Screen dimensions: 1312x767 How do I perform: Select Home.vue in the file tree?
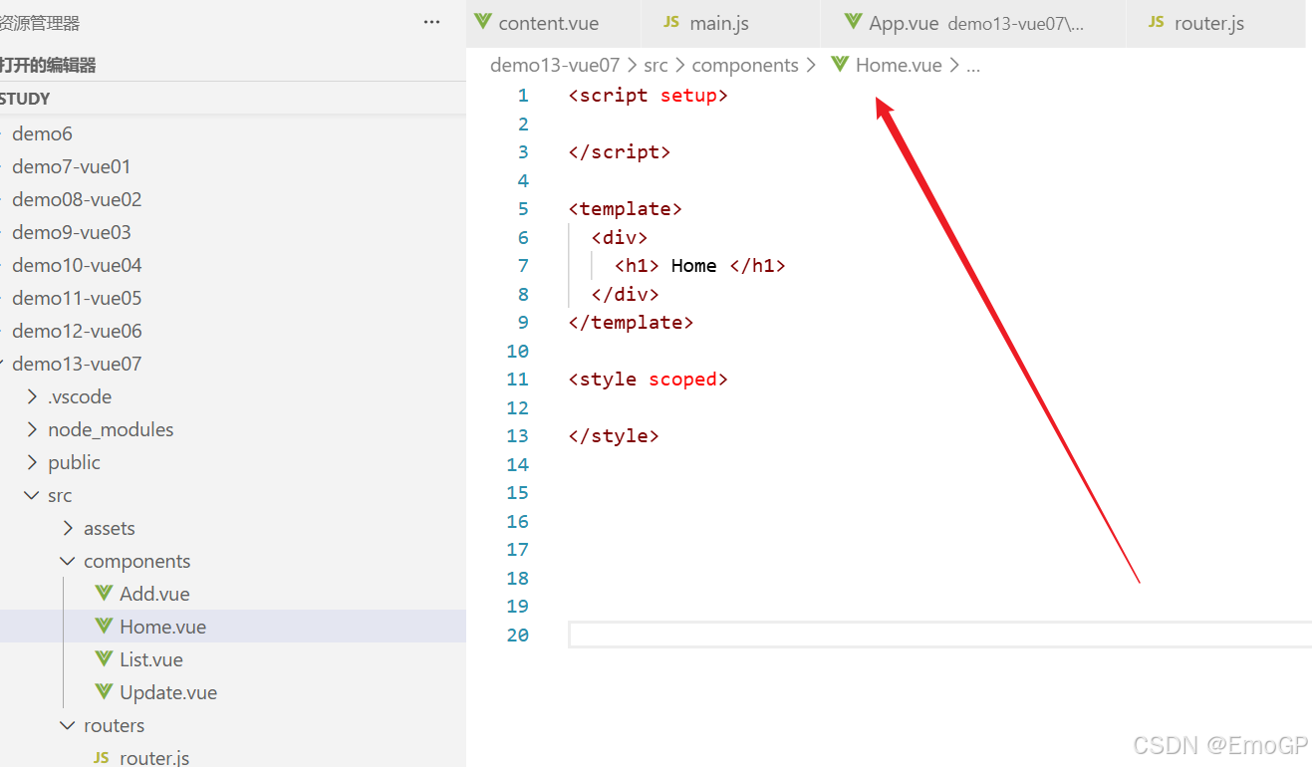pos(233,627)
